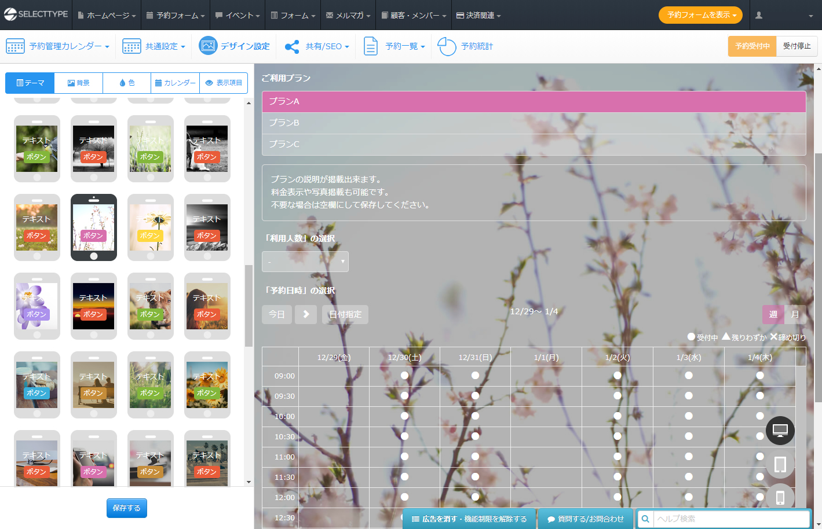
Task: Open the 色 color settings tab
Action: point(127,83)
